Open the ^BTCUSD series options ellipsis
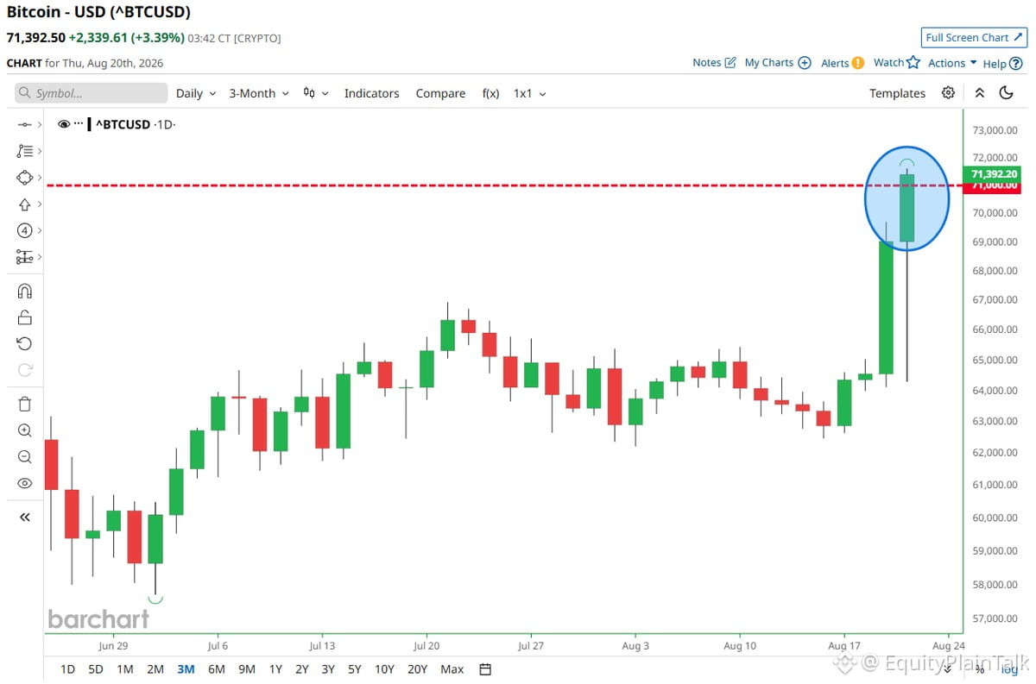This screenshot has width=1036, height=684. click(x=79, y=124)
